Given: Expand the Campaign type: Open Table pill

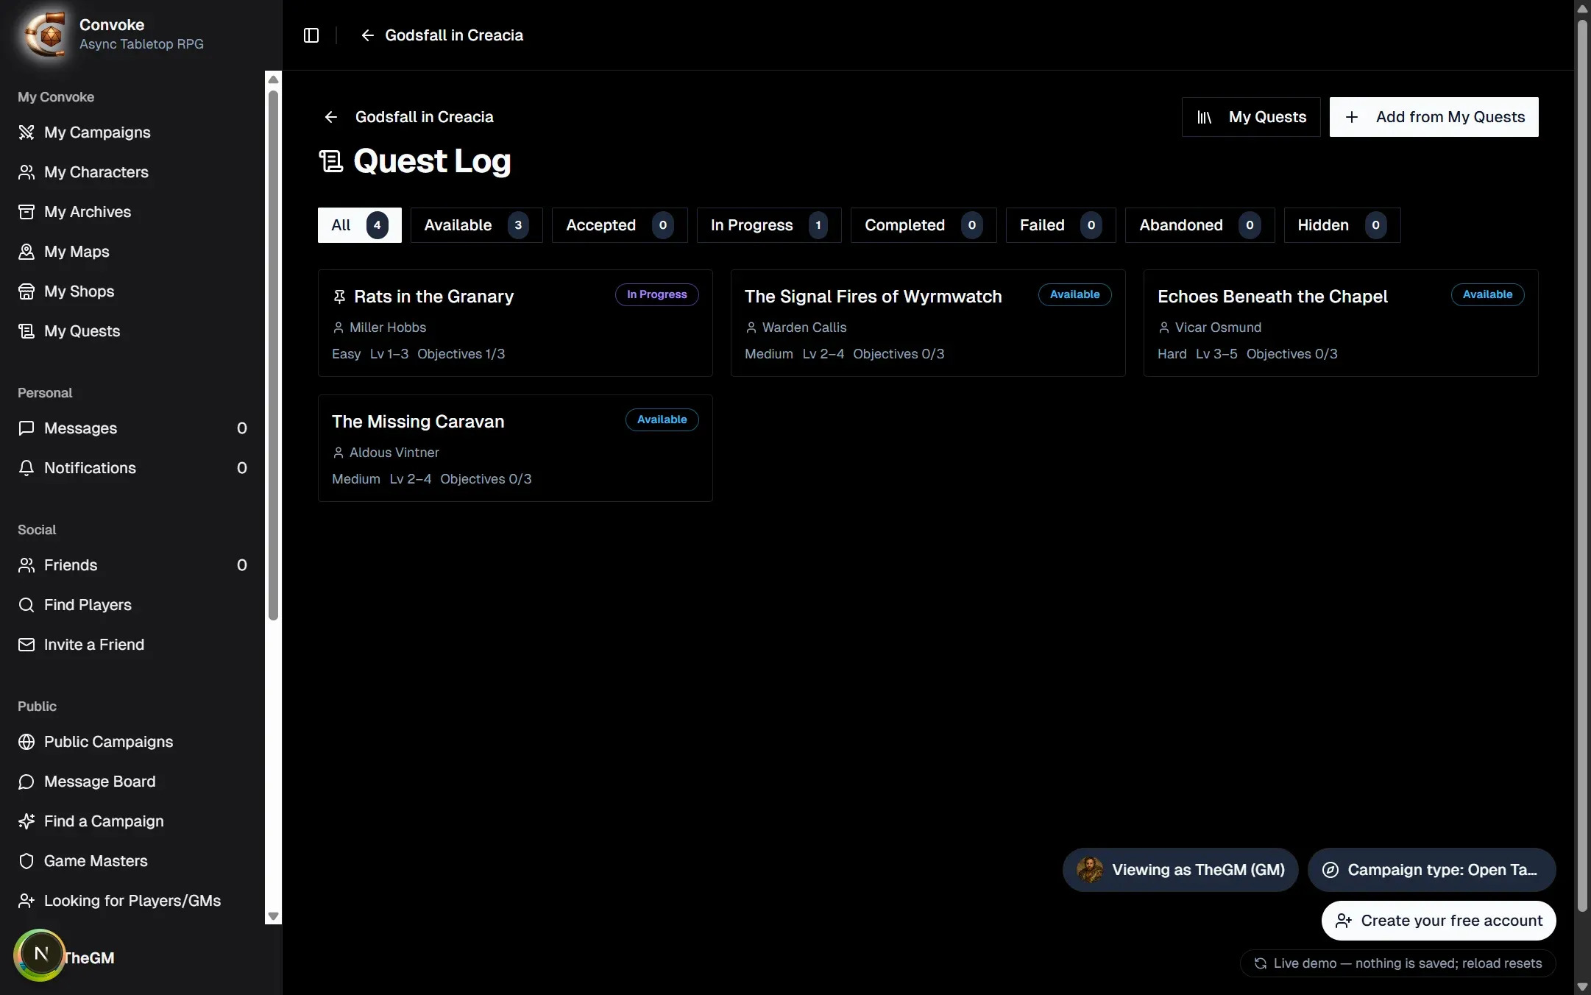Looking at the screenshot, I should coord(1431,870).
